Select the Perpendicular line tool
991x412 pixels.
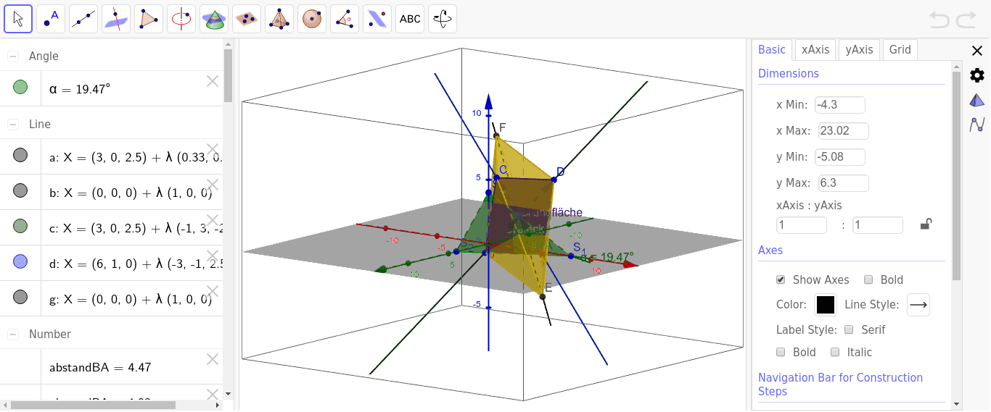116,19
